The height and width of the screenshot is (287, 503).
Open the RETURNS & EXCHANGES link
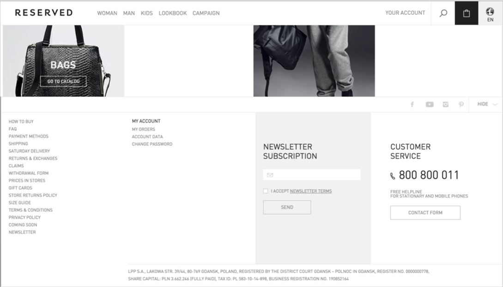(x=33, y=159)
